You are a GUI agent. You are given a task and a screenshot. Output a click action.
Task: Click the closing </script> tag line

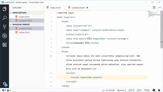[71, 82]
